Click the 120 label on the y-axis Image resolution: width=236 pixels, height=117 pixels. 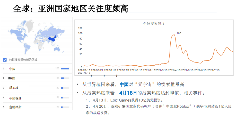point(80,28)
